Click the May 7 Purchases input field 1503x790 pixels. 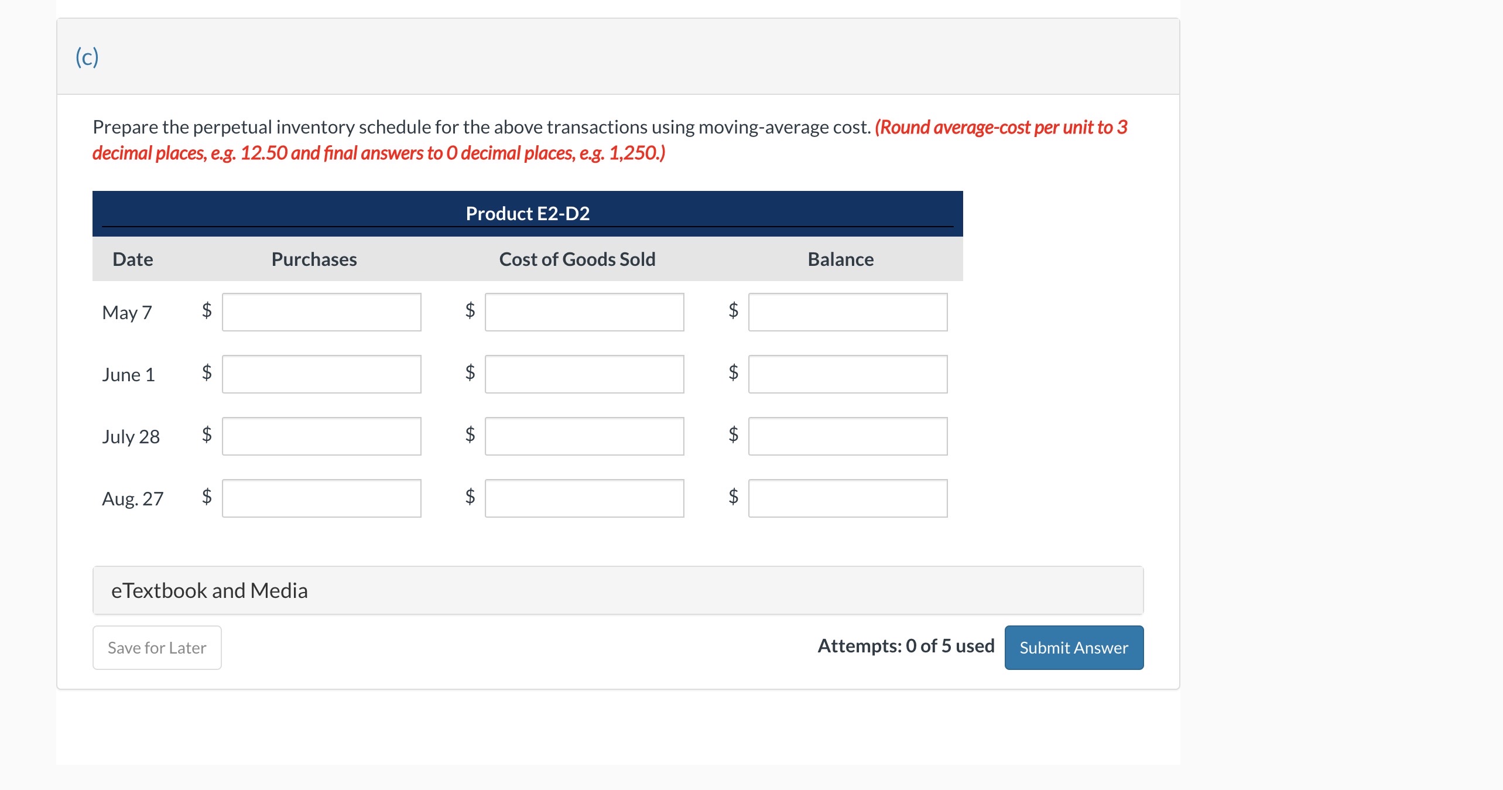(x=321, y=312)
